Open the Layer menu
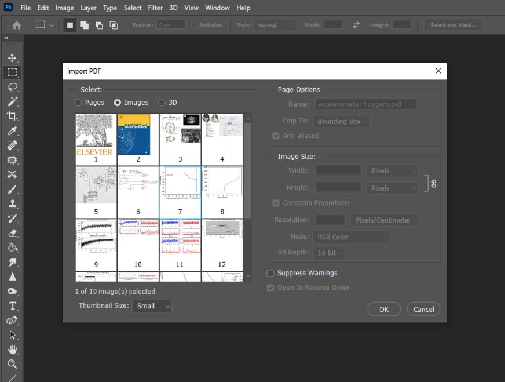Viewport: 505px width, 382px height. [x=89, y=8]
